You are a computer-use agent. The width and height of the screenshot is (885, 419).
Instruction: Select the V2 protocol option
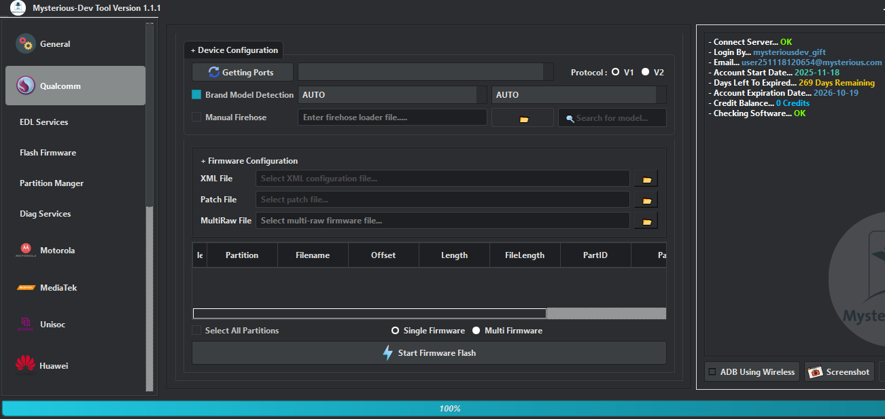point(646,71)
